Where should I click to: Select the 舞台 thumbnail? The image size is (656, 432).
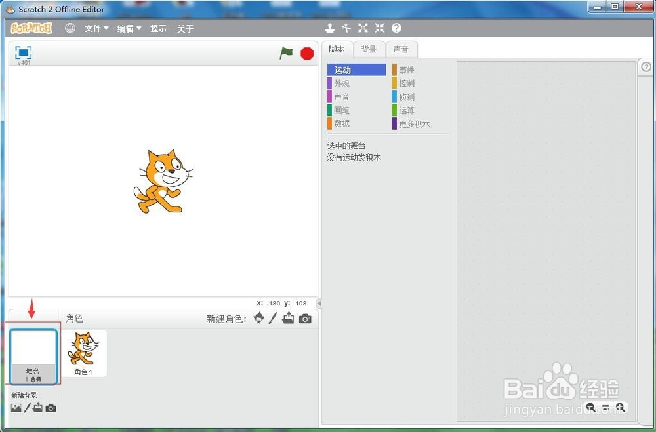(33, 357)
